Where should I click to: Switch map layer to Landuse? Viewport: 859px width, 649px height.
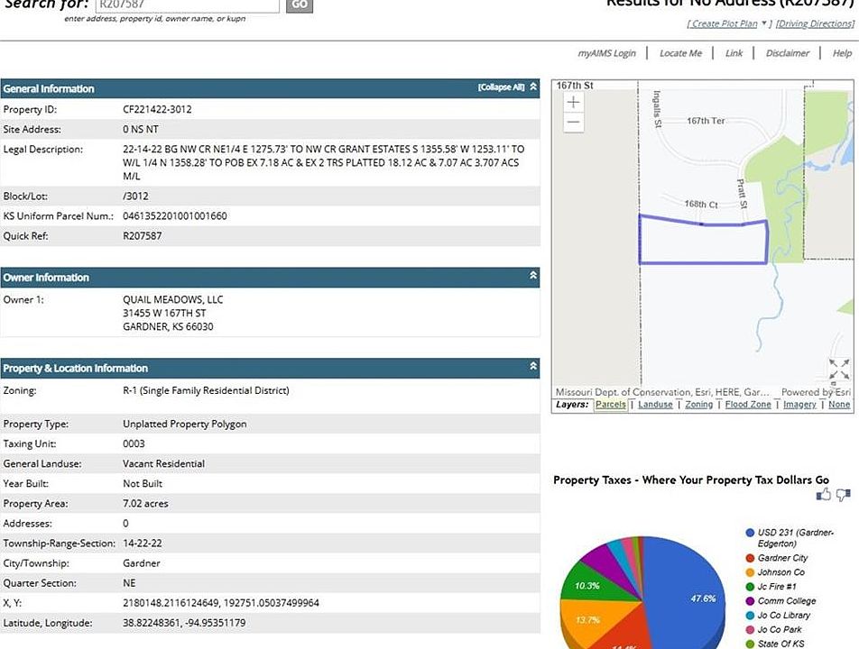coord(655,405)
